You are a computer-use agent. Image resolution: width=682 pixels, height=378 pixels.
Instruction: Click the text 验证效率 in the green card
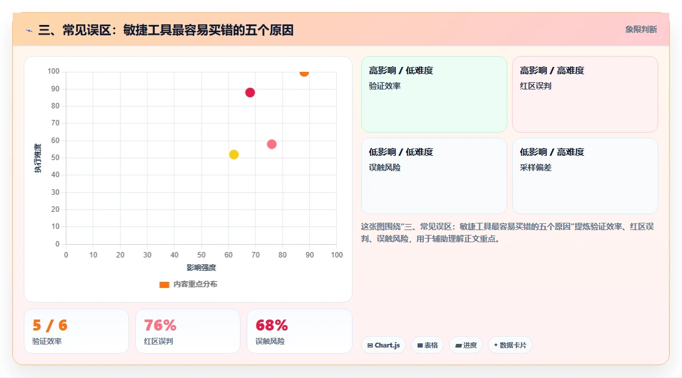click(x=384, y=86)
